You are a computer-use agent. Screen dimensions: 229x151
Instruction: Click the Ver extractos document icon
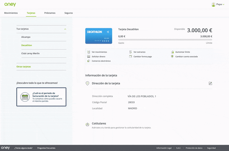coord(131,52)
